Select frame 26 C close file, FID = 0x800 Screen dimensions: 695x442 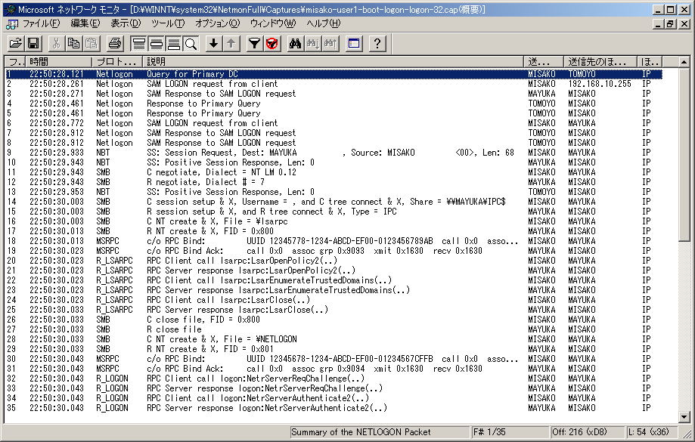tap(334, 320)
